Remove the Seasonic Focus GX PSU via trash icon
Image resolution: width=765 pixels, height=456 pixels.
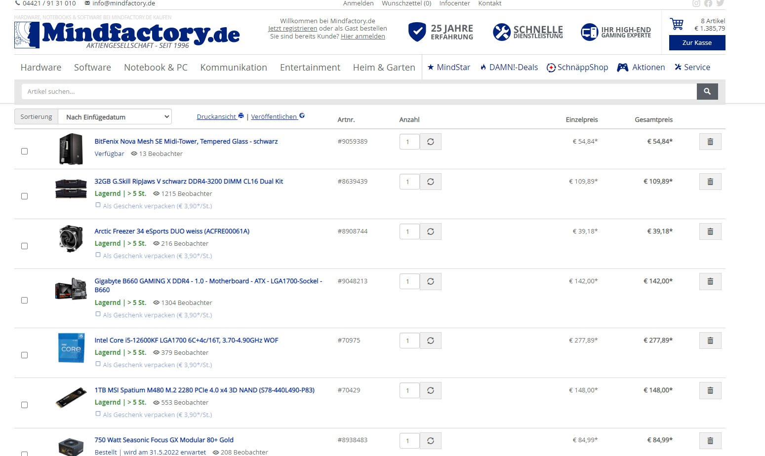(x=710, y=441)
